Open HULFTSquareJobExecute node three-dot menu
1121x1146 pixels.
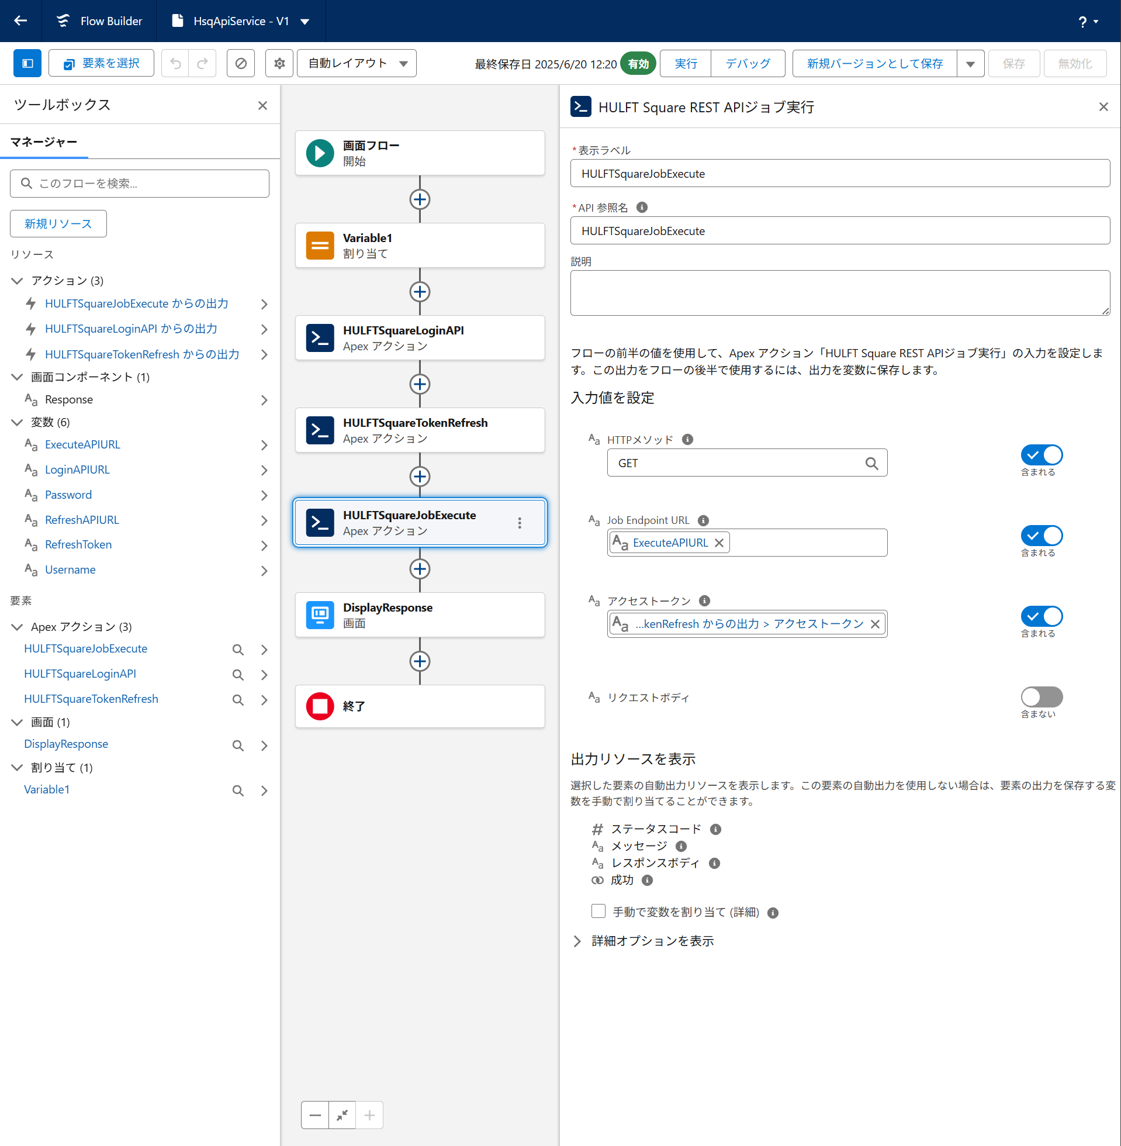[519, 523]
